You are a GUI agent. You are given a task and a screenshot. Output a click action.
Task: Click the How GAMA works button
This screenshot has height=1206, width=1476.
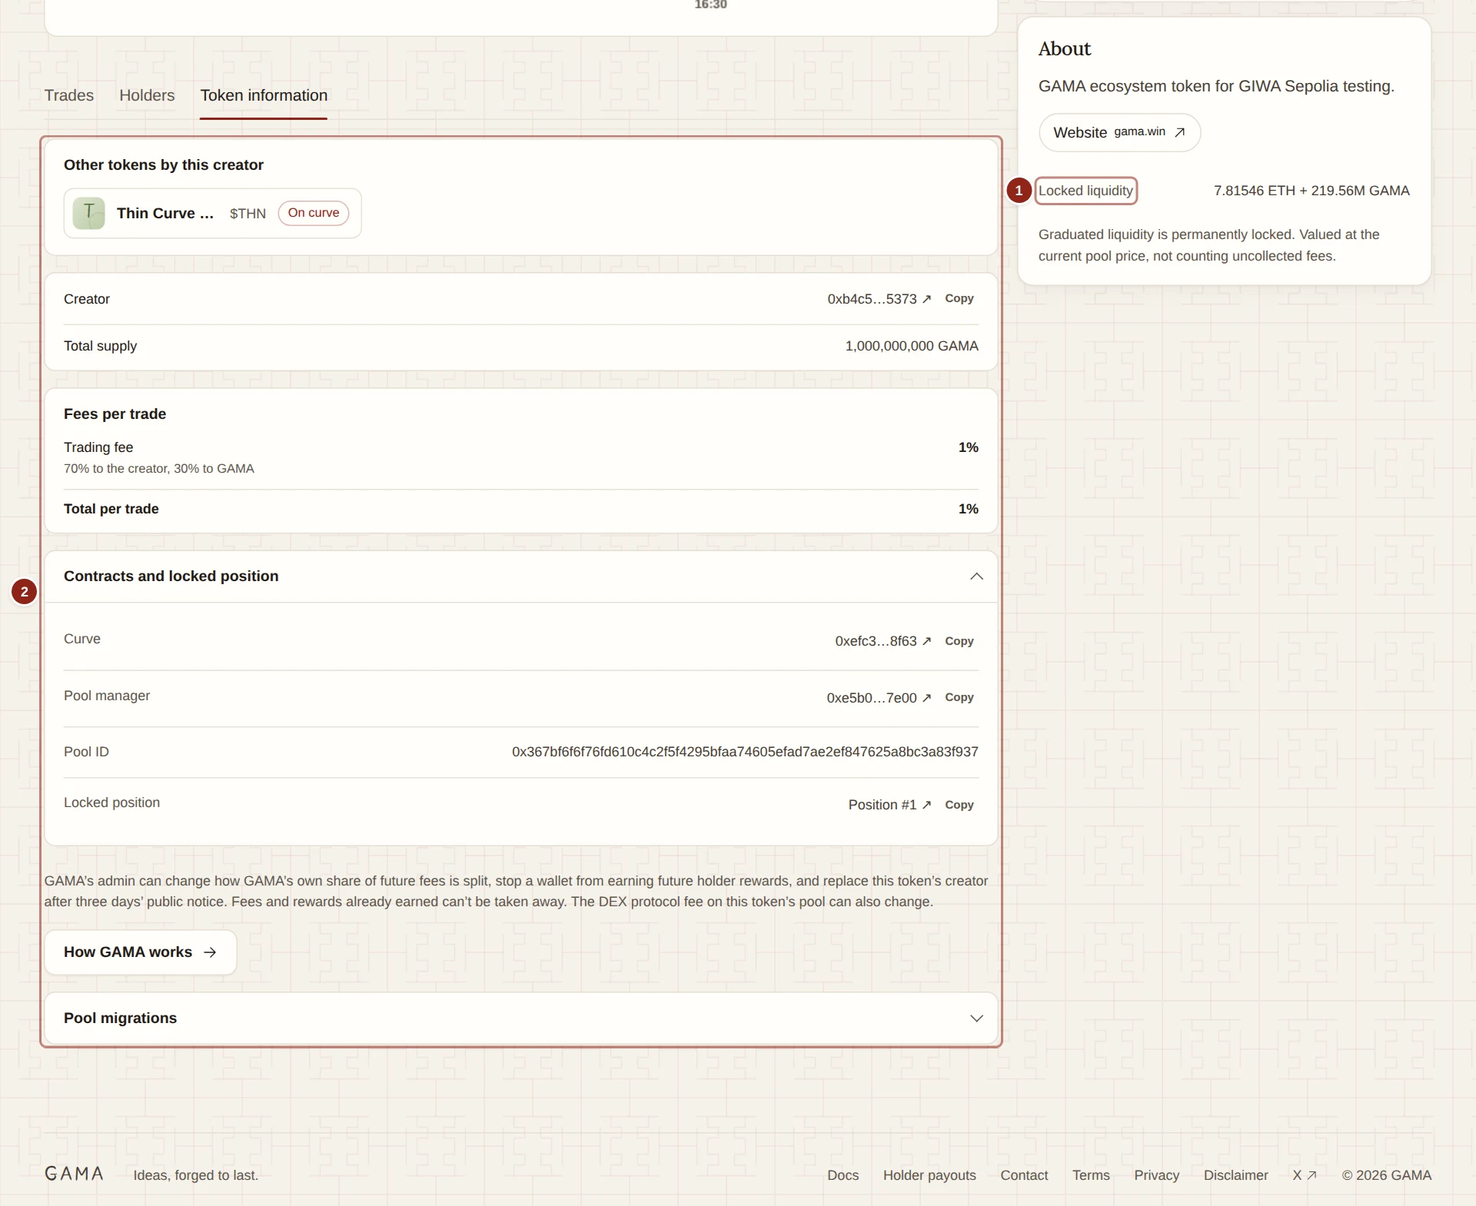click(141, 952)
